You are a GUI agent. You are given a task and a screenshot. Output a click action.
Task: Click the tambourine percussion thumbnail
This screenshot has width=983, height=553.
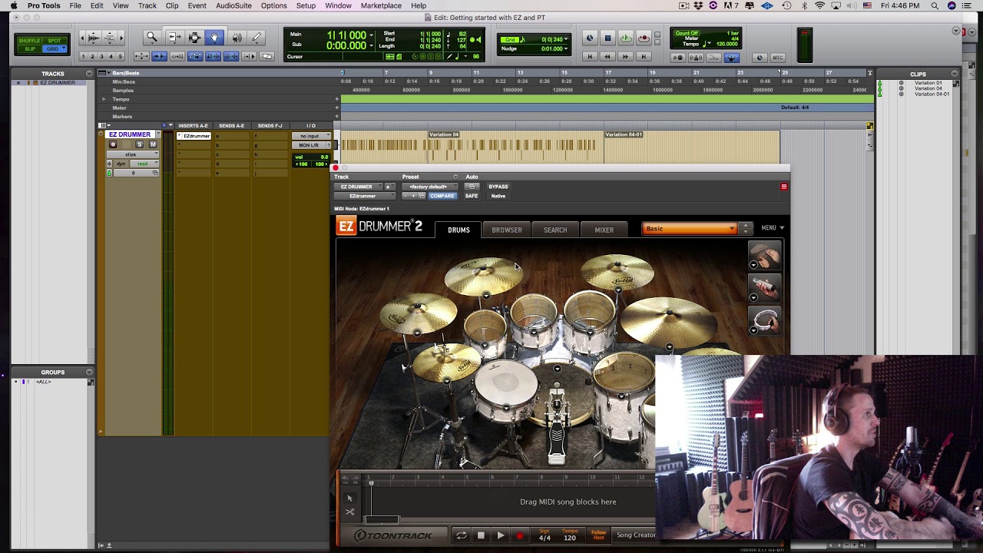point(765,321)
